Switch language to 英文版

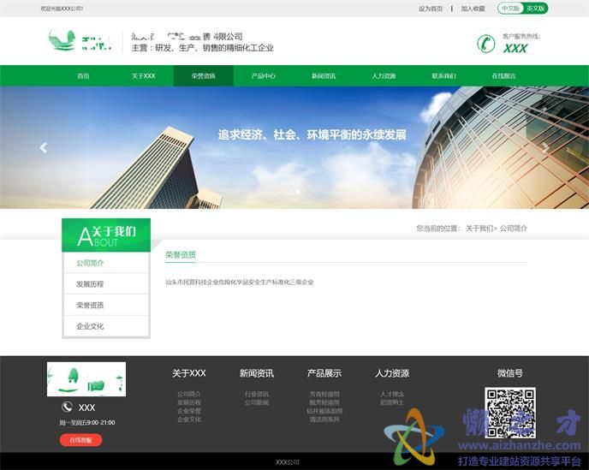535,9
